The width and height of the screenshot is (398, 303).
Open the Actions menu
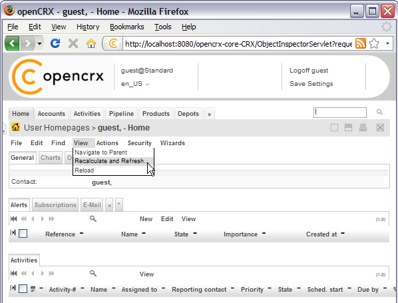pos(107,143)
